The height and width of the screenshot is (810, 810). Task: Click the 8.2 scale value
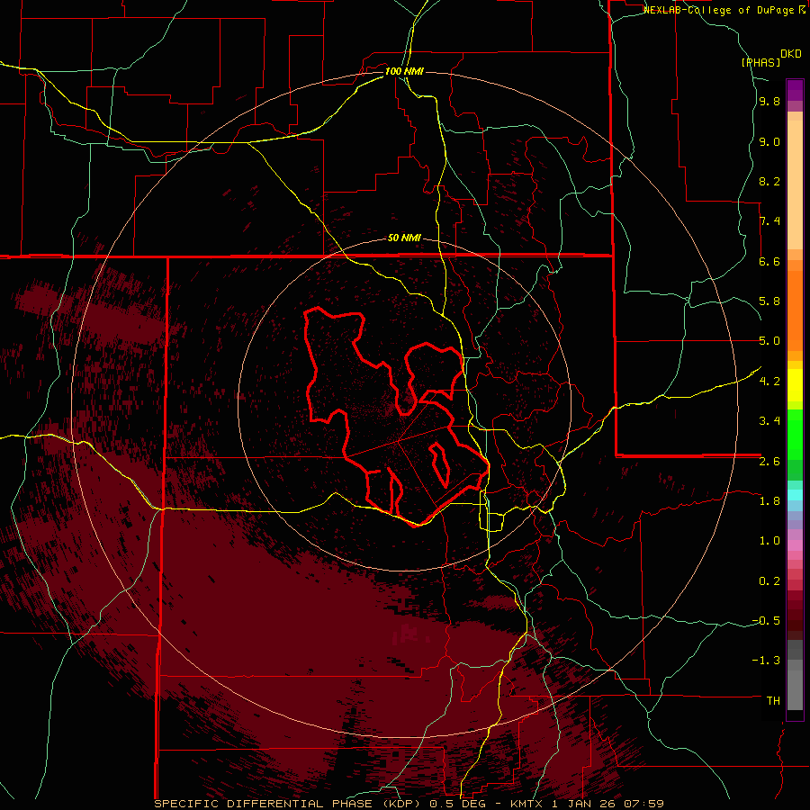pos(769,181)
